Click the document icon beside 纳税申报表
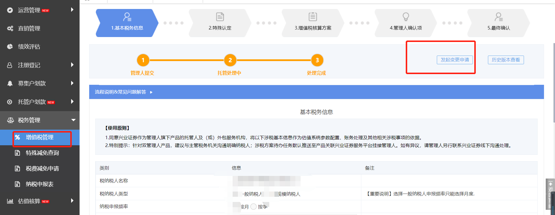Image resolution: width=555 pixels, height=215 pixels. tap(17, 184)
